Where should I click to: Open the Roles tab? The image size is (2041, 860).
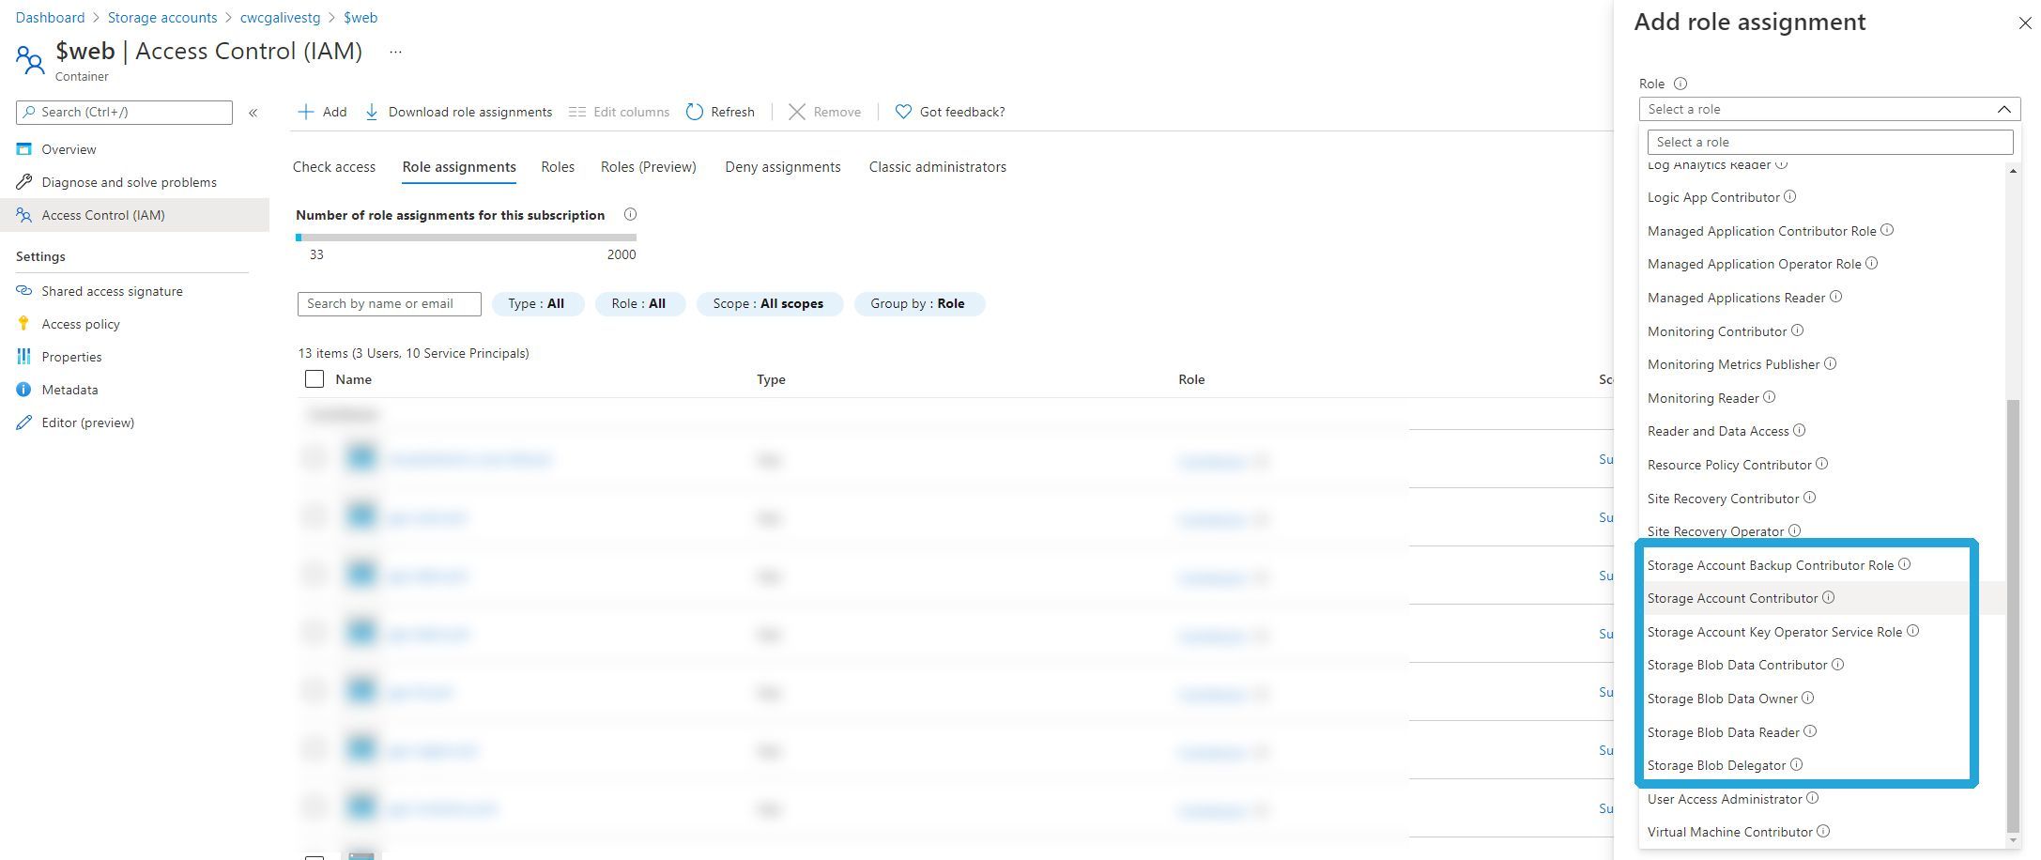click(558, 167)
